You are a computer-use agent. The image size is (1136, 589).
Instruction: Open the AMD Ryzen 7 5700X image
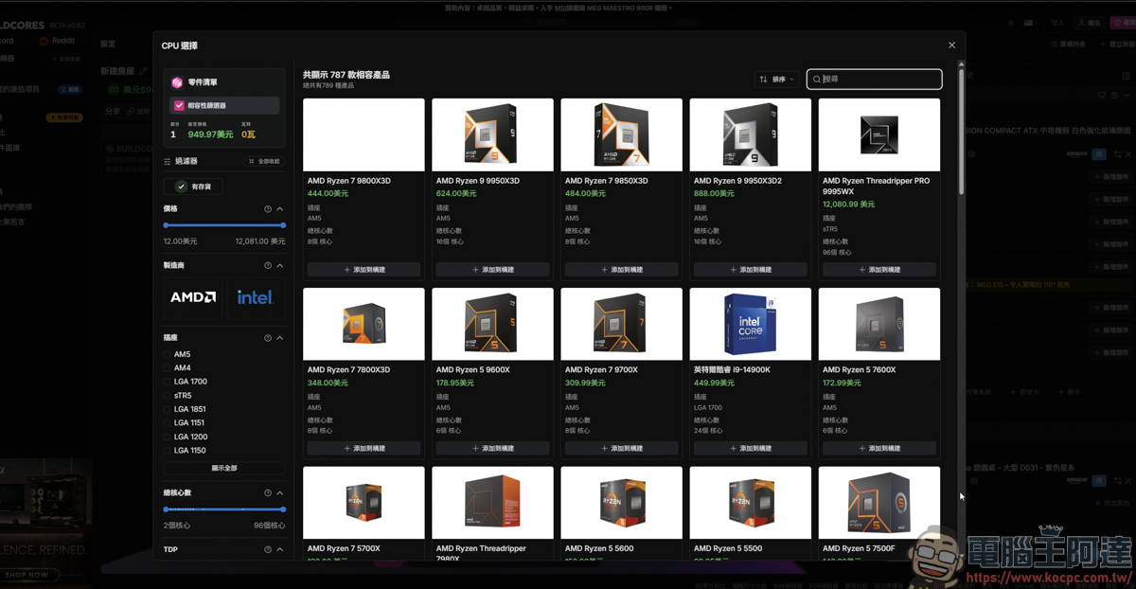click(x=364, y=503)
